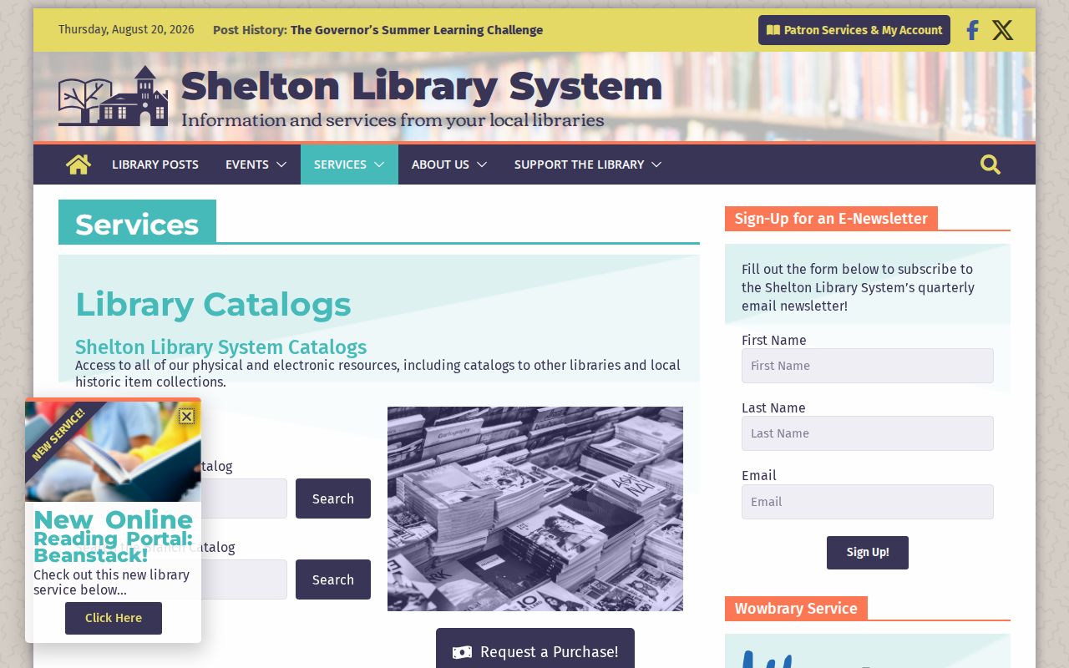Click the lower catalog Search button
This screenshot has height=668, width=1069.
[333, 579]
